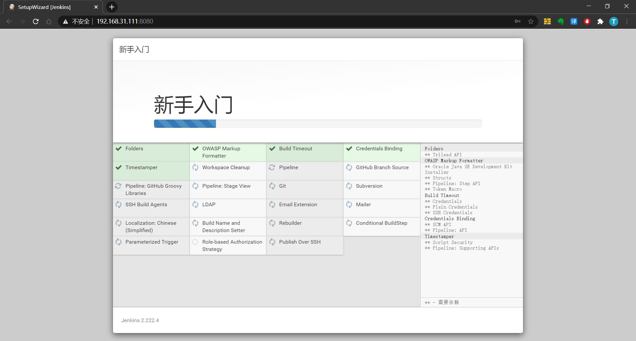The height and width of the screenshot is (341, 636).
Task: Click the installation progress bar
Action: pyautogui.click(x=318, y=124)
